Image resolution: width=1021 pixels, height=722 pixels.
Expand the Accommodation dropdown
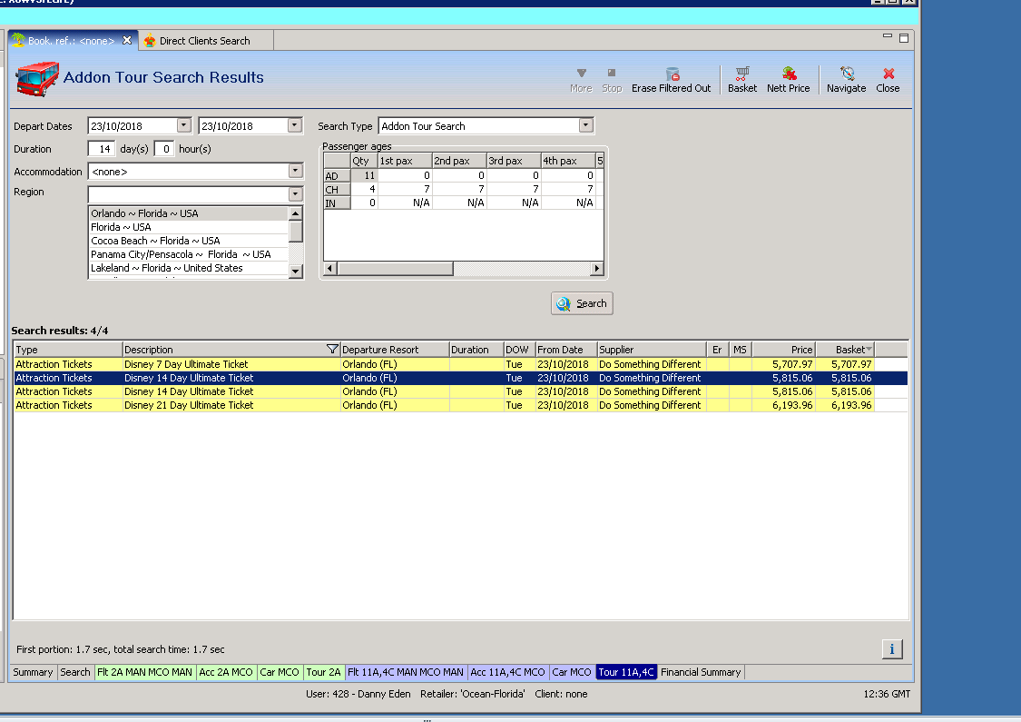295,171
